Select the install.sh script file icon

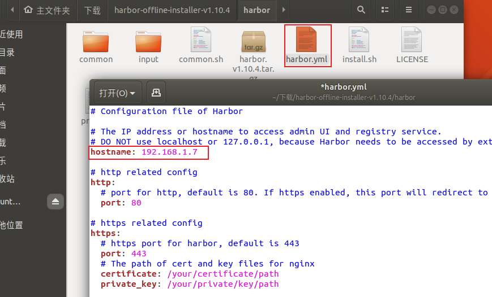click(x=360, y=40)
